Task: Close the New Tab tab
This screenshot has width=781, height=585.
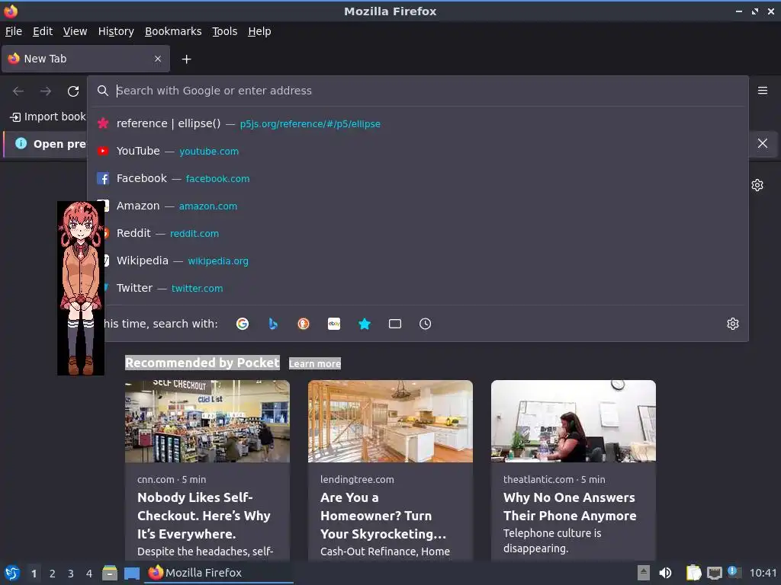Action: pos(158,59)
